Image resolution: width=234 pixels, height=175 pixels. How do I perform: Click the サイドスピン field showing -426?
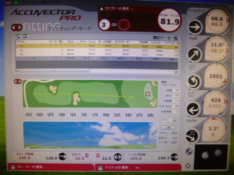point(176,106)
